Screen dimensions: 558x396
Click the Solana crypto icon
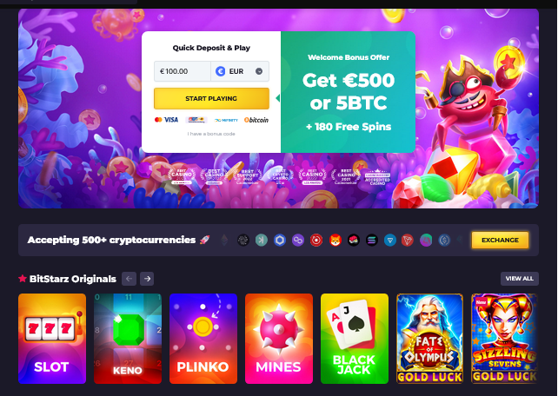click(x=372, y=241)
